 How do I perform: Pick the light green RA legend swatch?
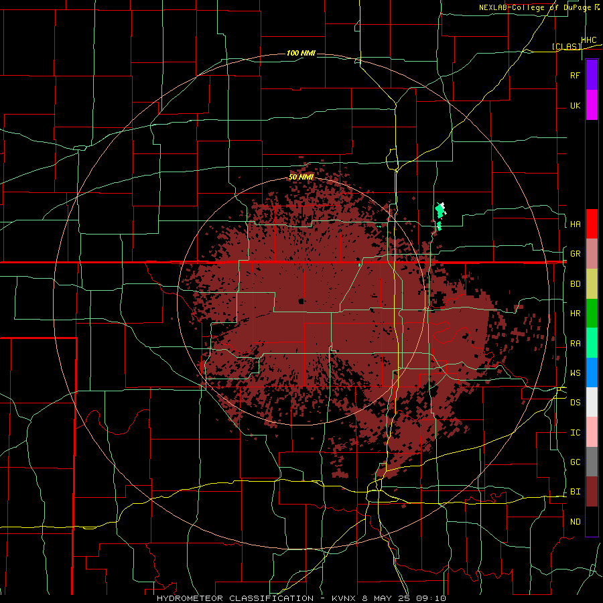pos(592,343)
